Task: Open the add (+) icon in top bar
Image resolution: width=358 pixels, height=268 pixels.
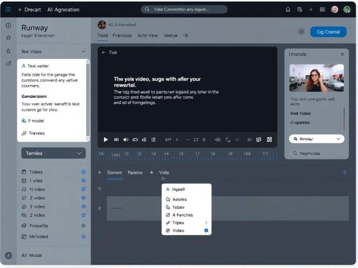Action: pos(310,9)
